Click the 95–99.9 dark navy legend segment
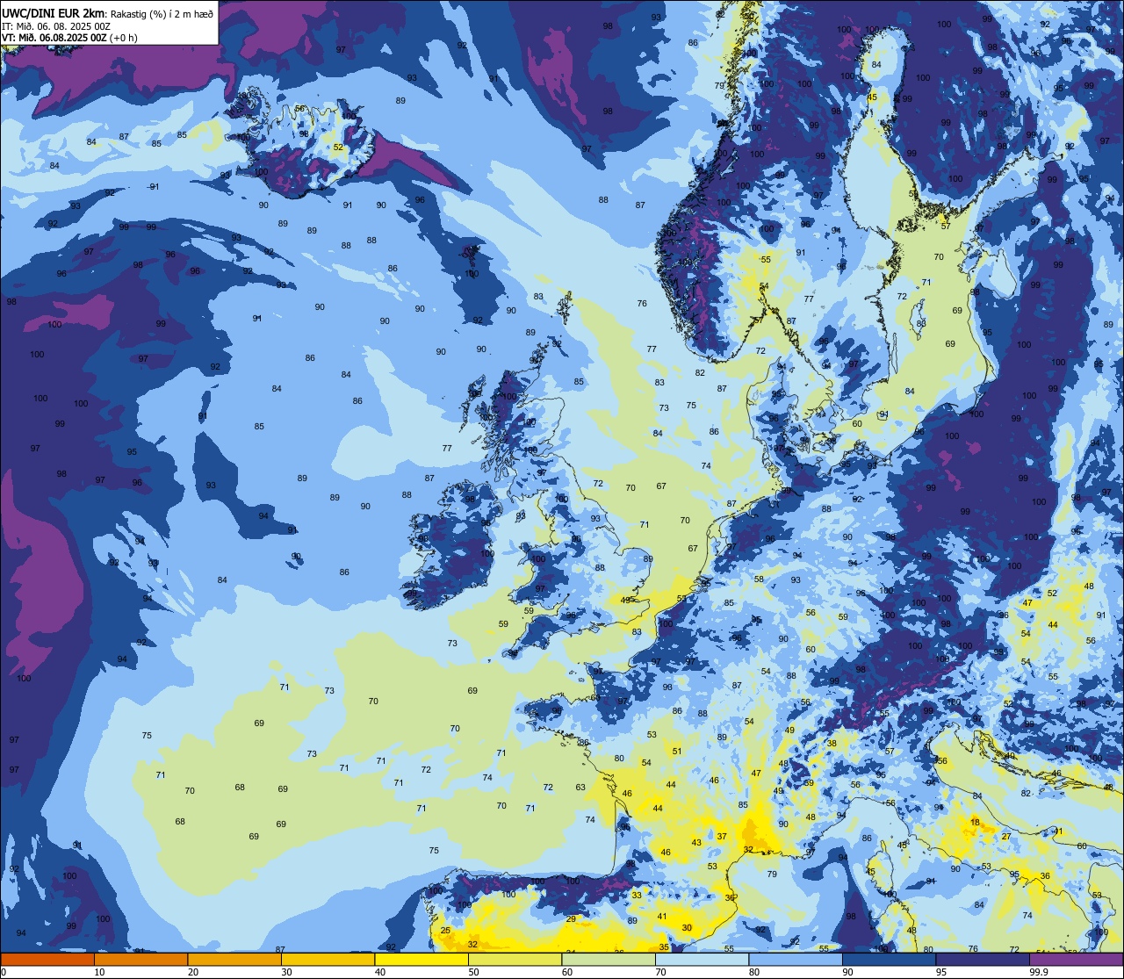Screen dimensions: 1124x979 coord(982,959)
